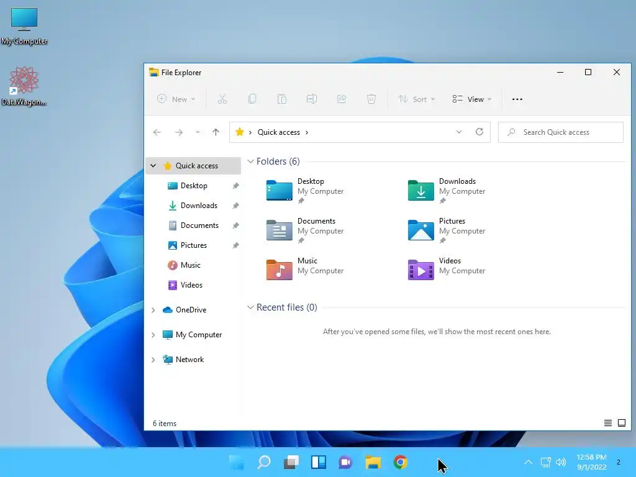The image size is (636, 477).
Task: Select Downloads in the navigation pane
Action: [x=199, y=206]
